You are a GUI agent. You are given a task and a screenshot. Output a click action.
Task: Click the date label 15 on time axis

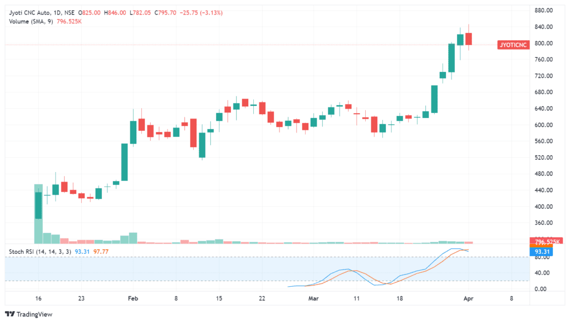click(x=219, y=298)
